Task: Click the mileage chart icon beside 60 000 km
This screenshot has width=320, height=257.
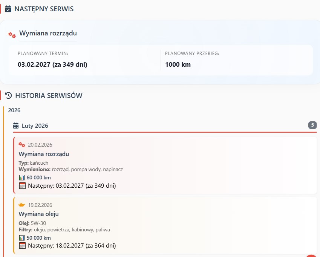Action: (22, 177)
